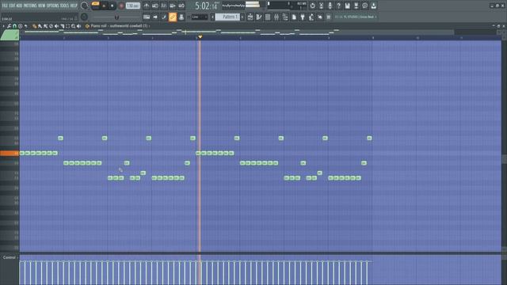Click the render to audio icon
This screenshot has height=285, width=507.
(x=356, y=6)
